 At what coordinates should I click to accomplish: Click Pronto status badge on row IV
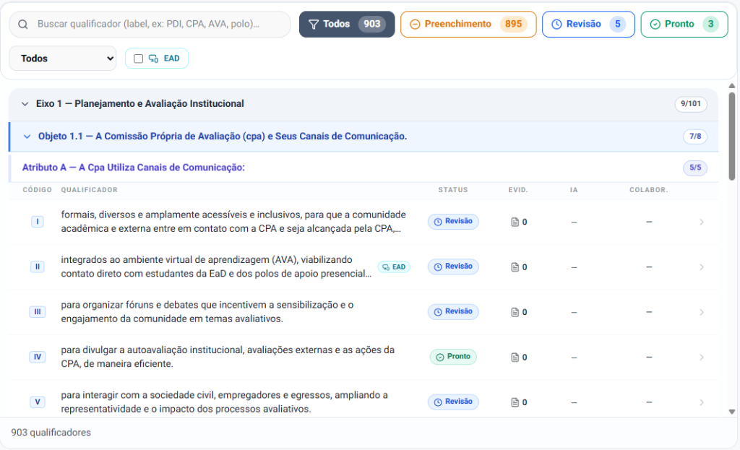pyautogui.click(x=453, y=357)
